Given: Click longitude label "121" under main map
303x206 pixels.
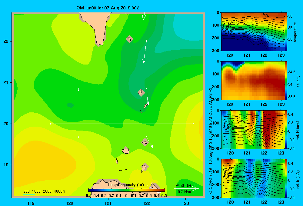Looking at the screenshot, I should tap(108, 203).
